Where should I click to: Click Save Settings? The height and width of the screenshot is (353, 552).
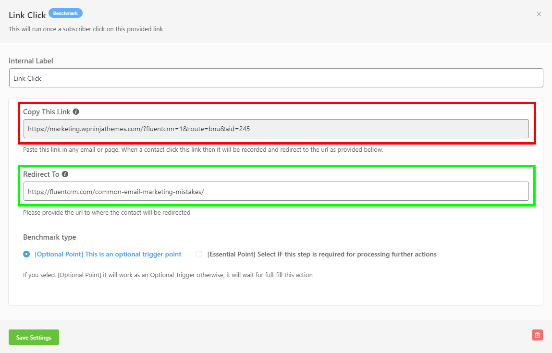coord(34,337)
